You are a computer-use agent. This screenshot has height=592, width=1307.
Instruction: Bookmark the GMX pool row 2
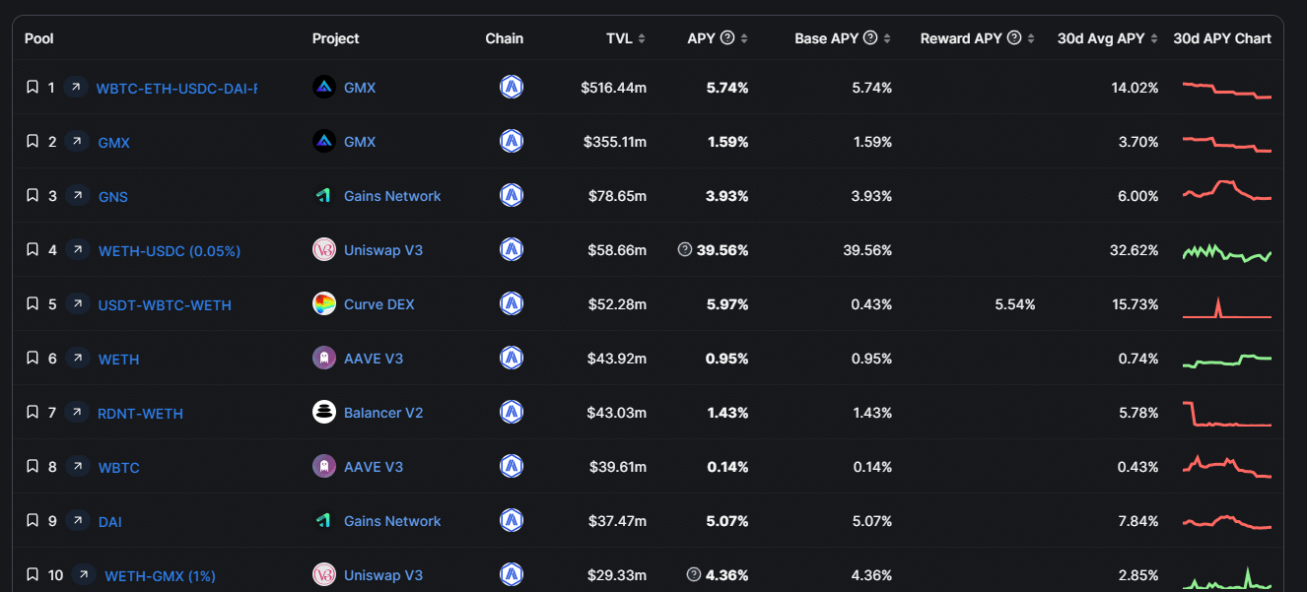(33, 142)
